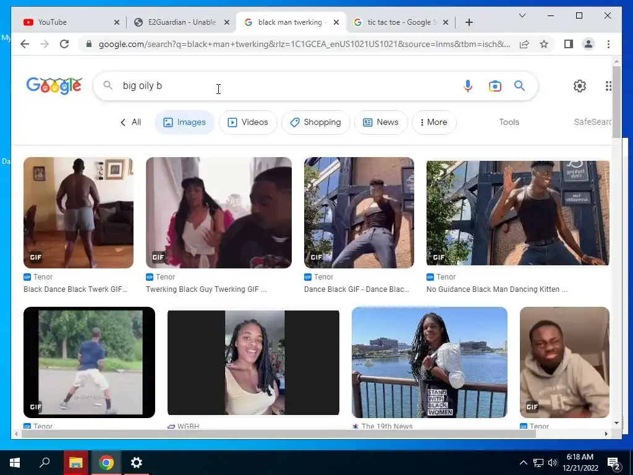
Task: Click the browser back arrow
Action: tap(25, 44)
